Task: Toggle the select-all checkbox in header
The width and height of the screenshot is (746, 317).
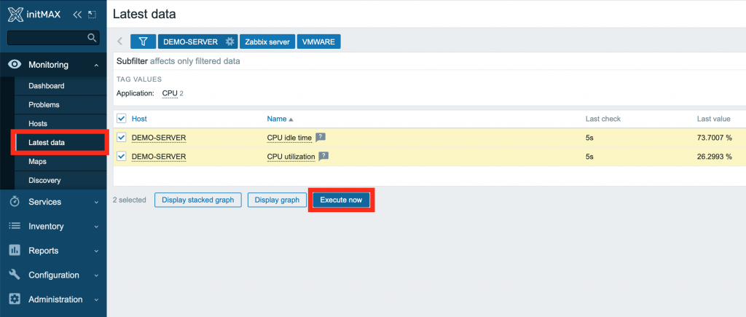Action: coord(122,119)
